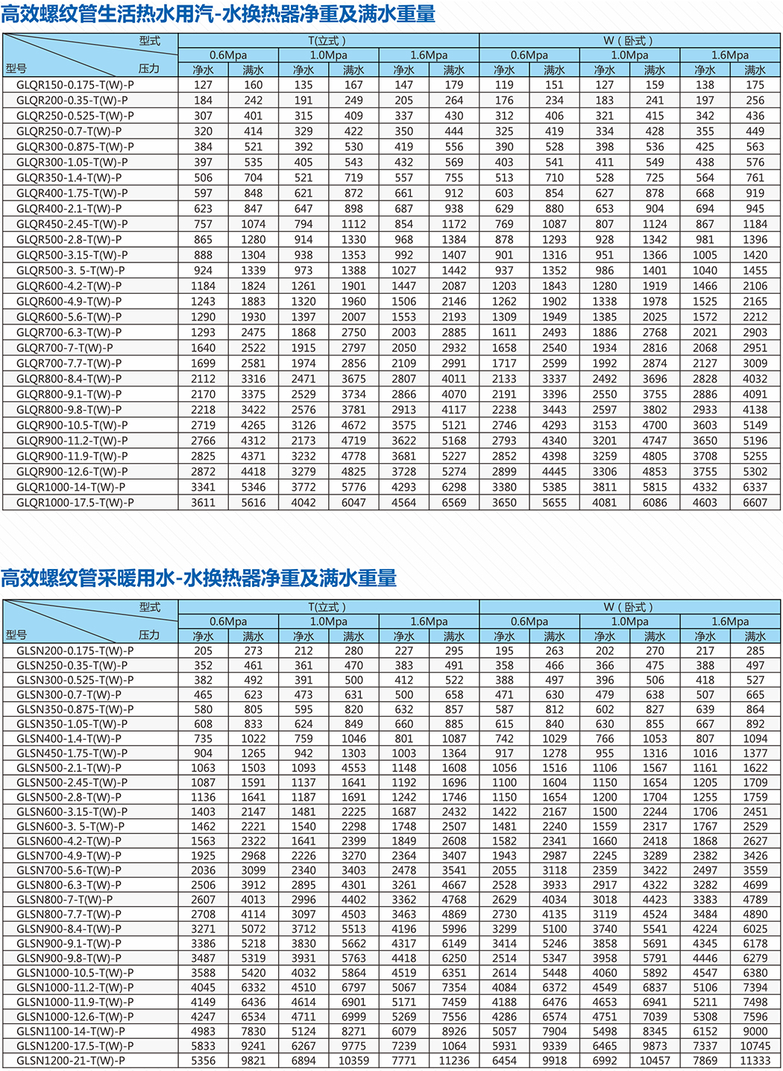Click the cell with value 11333
This screenshot has height=1071, width=783.
click(755, 1061)
